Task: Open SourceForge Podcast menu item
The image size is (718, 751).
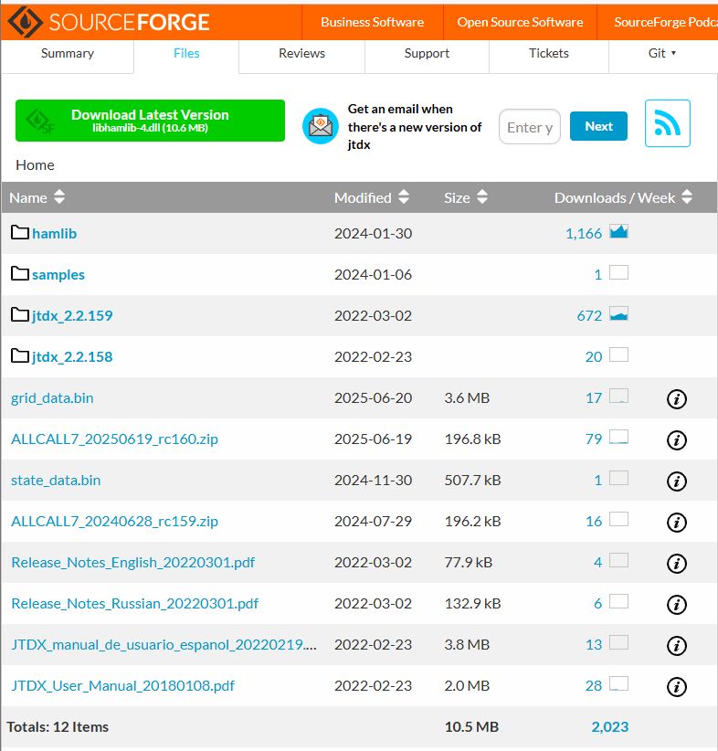Action: pyautogui.click(x=666, y=22)
